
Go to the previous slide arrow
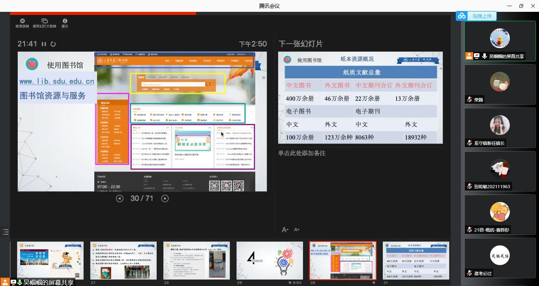click(120, 198)
